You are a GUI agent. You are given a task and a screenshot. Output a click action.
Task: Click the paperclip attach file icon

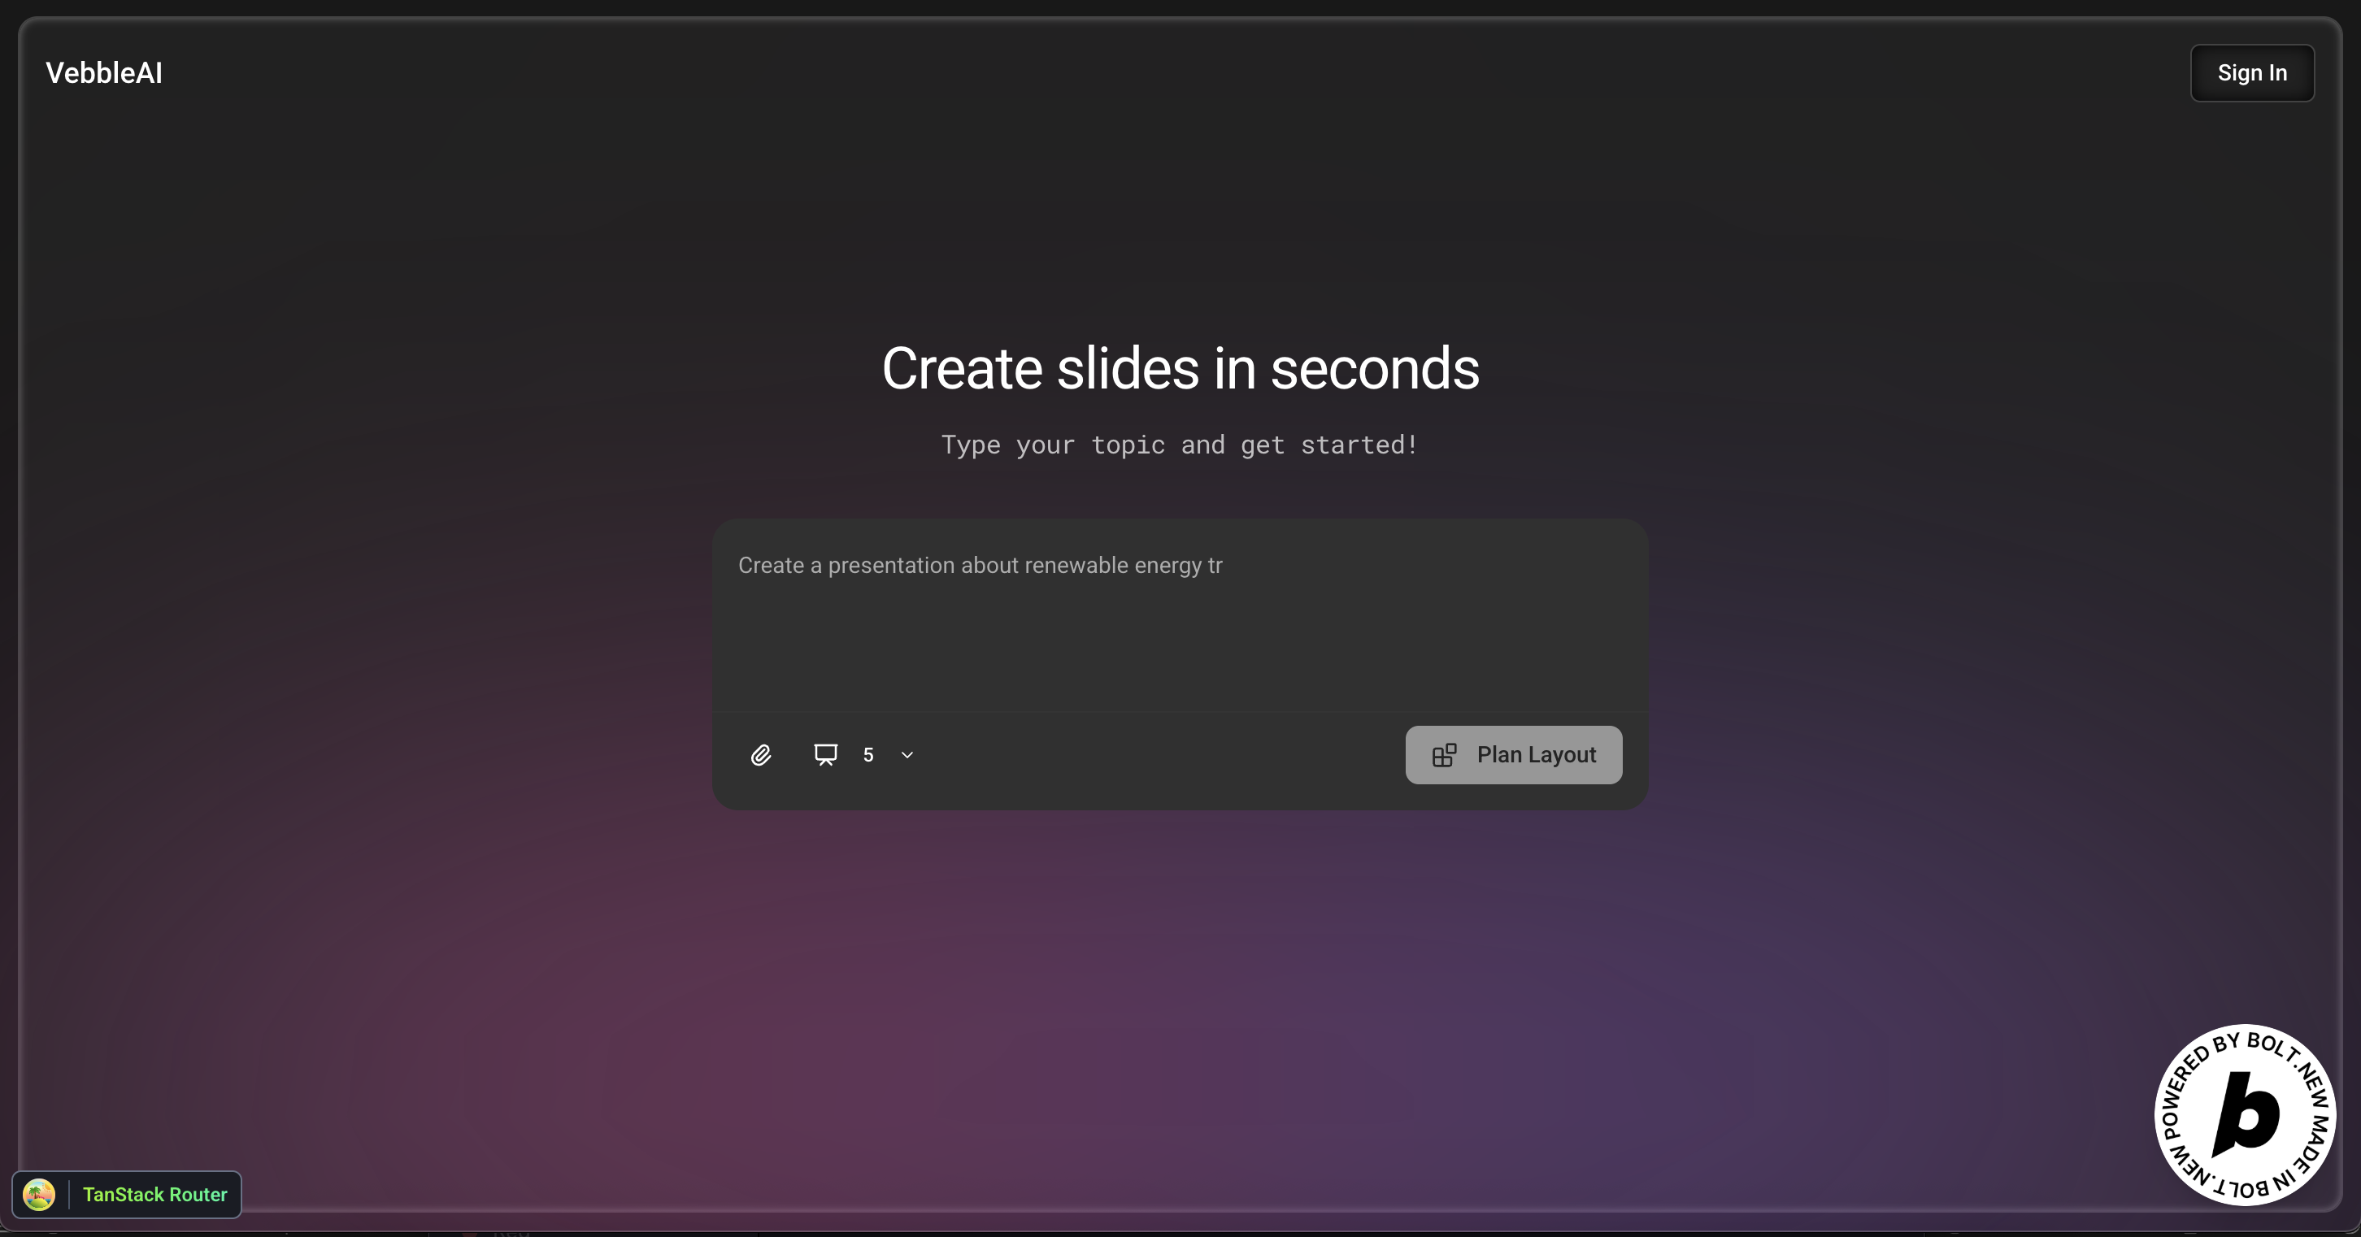(x=761, y=755)
